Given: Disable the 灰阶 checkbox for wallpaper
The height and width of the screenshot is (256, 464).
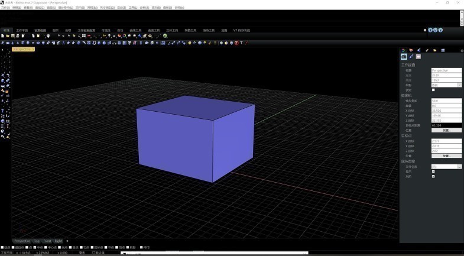Looking at the screenshot, I should coord(433,176).
